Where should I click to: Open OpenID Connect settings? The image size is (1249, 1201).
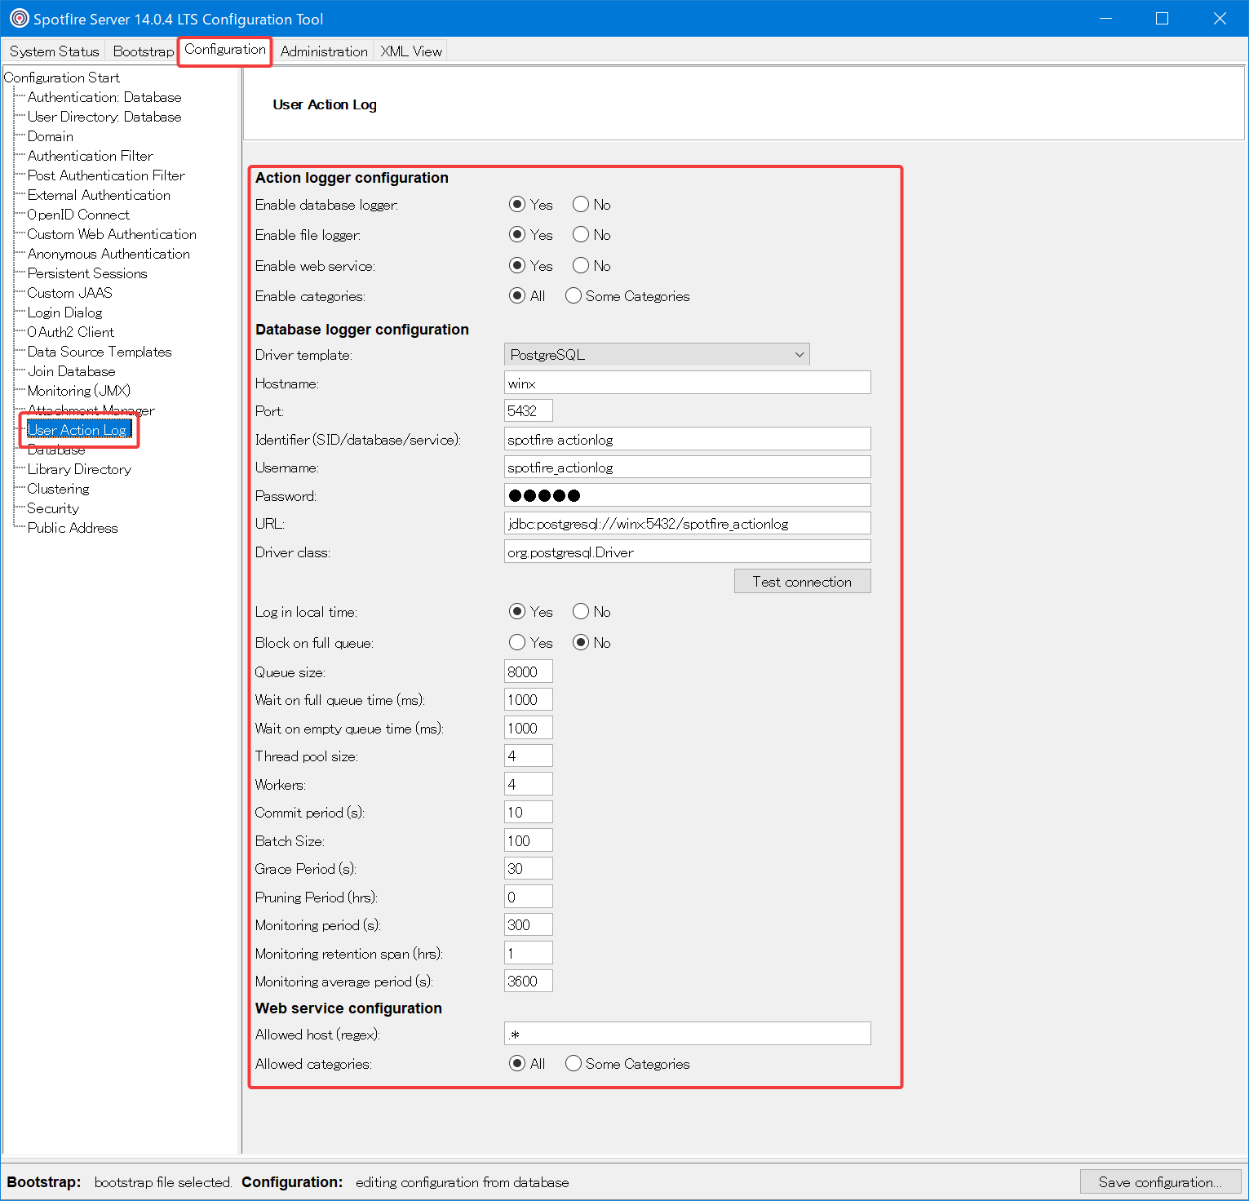78,215
